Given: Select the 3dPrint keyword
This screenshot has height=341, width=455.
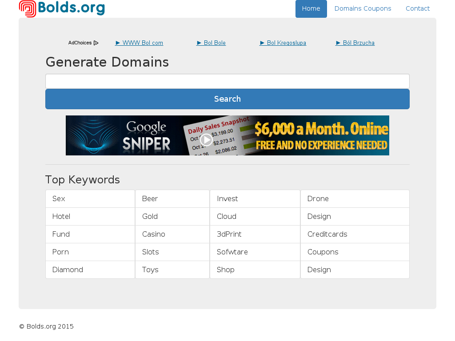Looking at the screenshot, I should [x=255, y=234].
